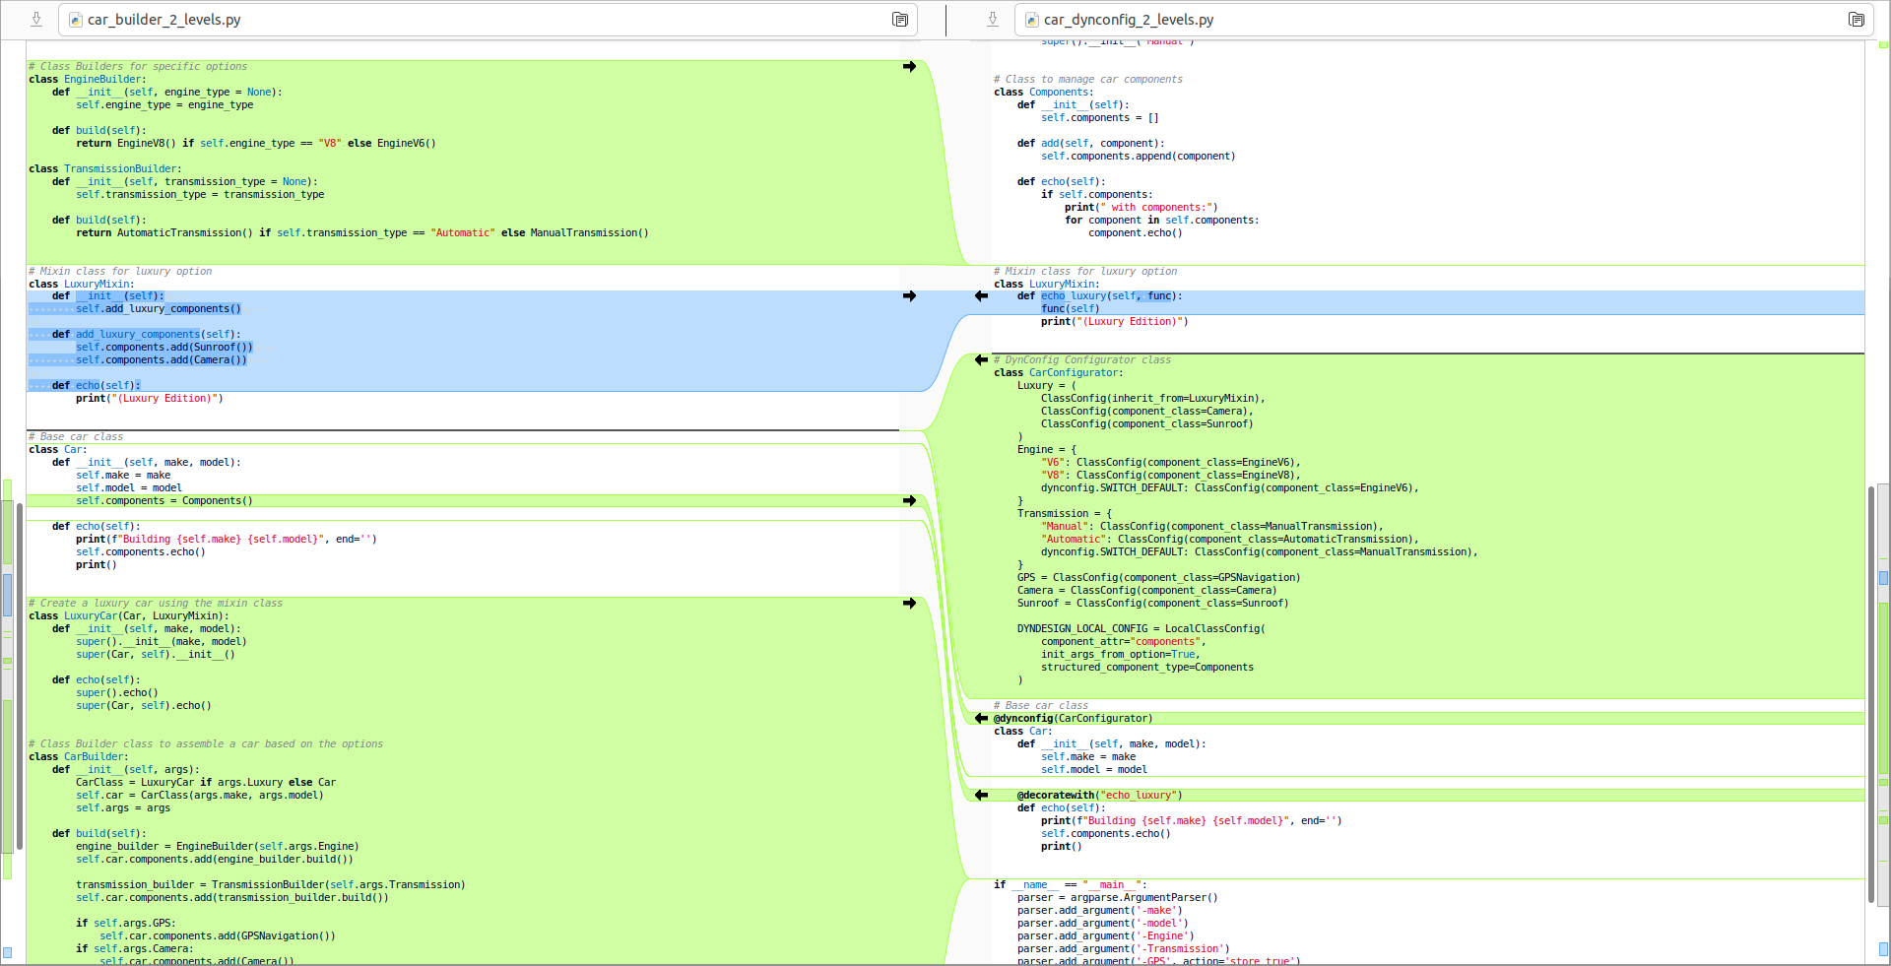This screenshot has height=966, width=1891.
Task: Pull @dynconfig(CarConfigurator) line to left pane
Action: point(981,718)
